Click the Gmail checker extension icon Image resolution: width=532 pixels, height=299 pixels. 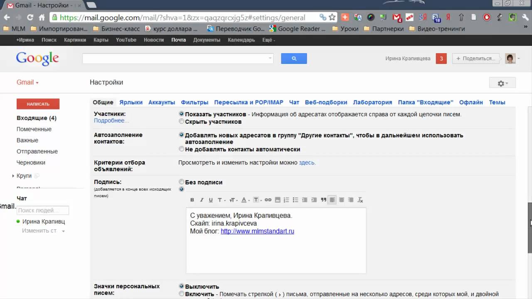[397, 17]
